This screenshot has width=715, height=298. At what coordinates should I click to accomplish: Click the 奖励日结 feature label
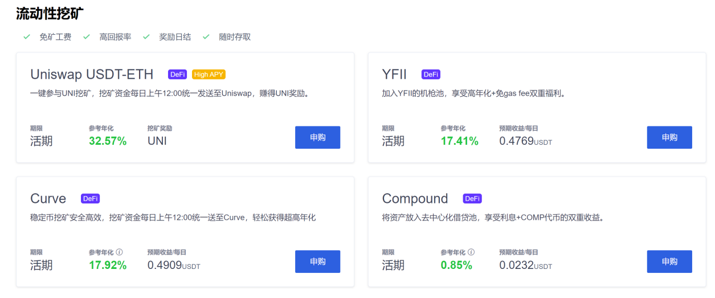175,36
